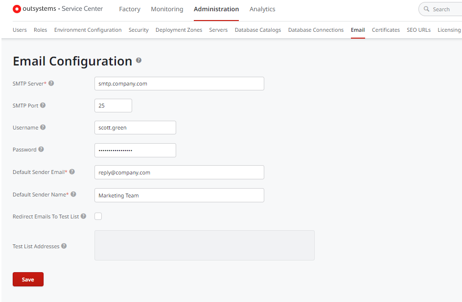The width and height of the screenshot is (462, 302).
Task: Select the Environment Configuration tab
Action: click(88, 30)
